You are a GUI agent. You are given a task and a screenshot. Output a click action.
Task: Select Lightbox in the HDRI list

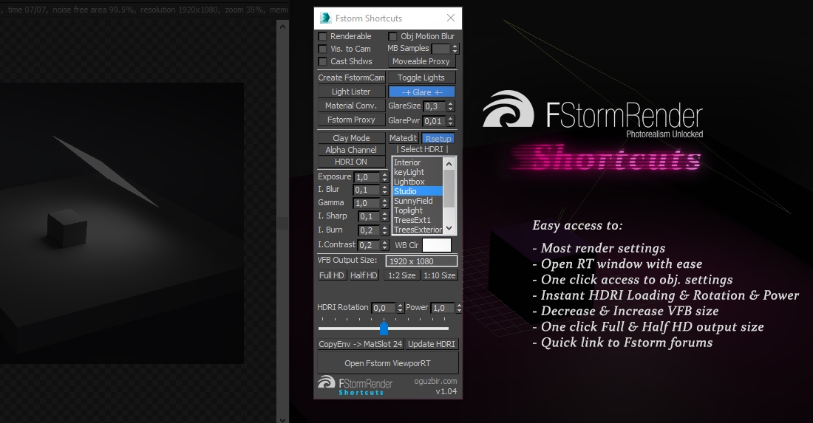tap(409, 182)
